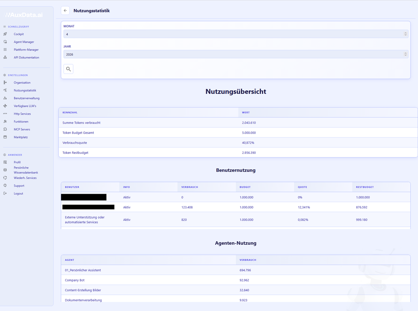
Task: Click the Verbrauch value 123.408
Action: [187, 207]
